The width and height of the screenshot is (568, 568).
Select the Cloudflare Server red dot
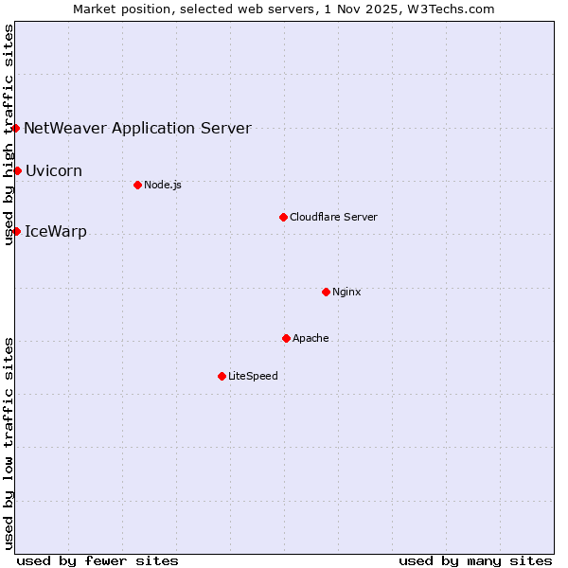click(283, 217)
